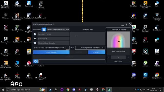Select the Resident Evil 4 desktop icon
The image size is (164, 92).
[x=6, y=5]
